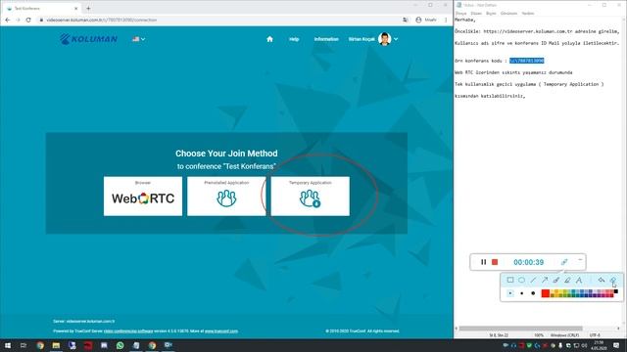Open Notepad Yardım menu

coord(528,13)
